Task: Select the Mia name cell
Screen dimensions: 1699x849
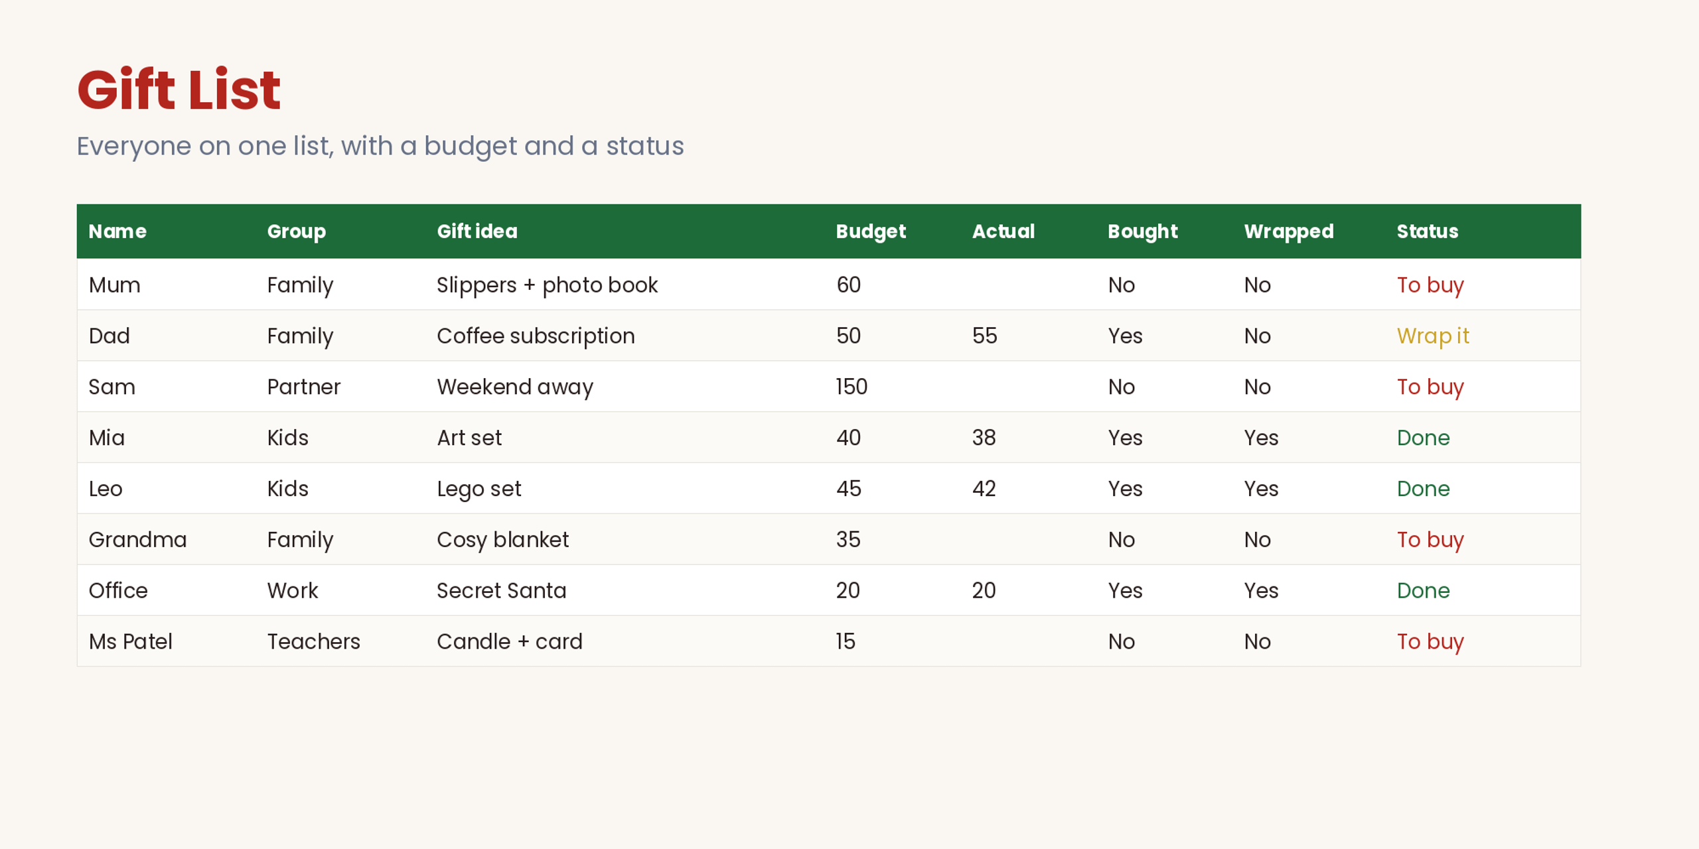Action: [107, 438]
